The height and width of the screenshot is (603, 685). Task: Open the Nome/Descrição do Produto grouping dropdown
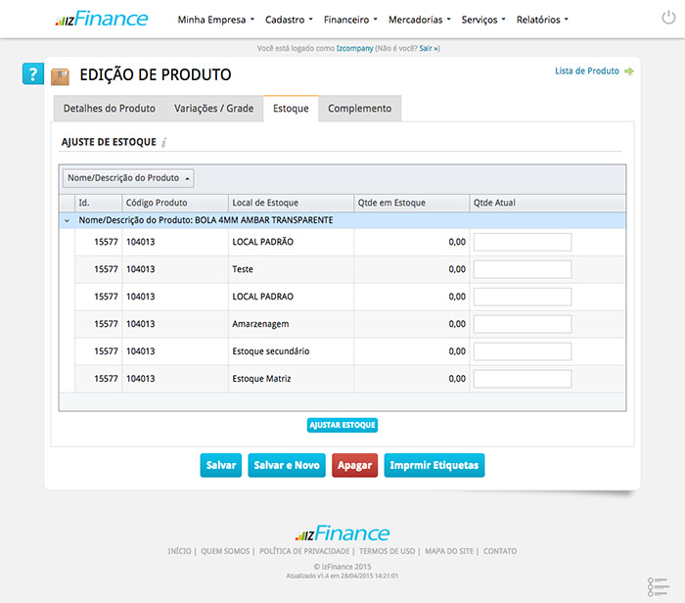pos(127,178)
